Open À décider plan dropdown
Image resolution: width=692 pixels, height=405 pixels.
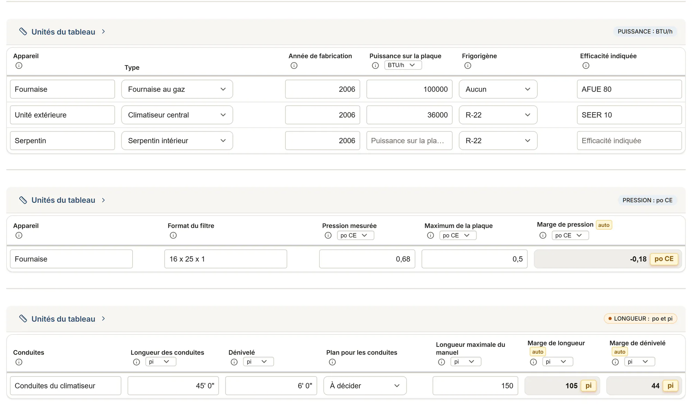[x=365, y=386]
